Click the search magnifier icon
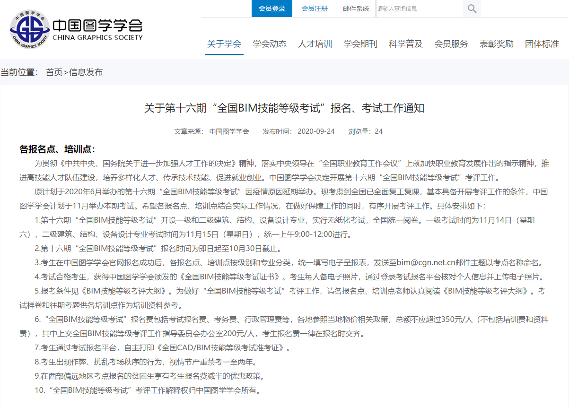This screenshot has height=407, width=569. (x=472, y=9)
